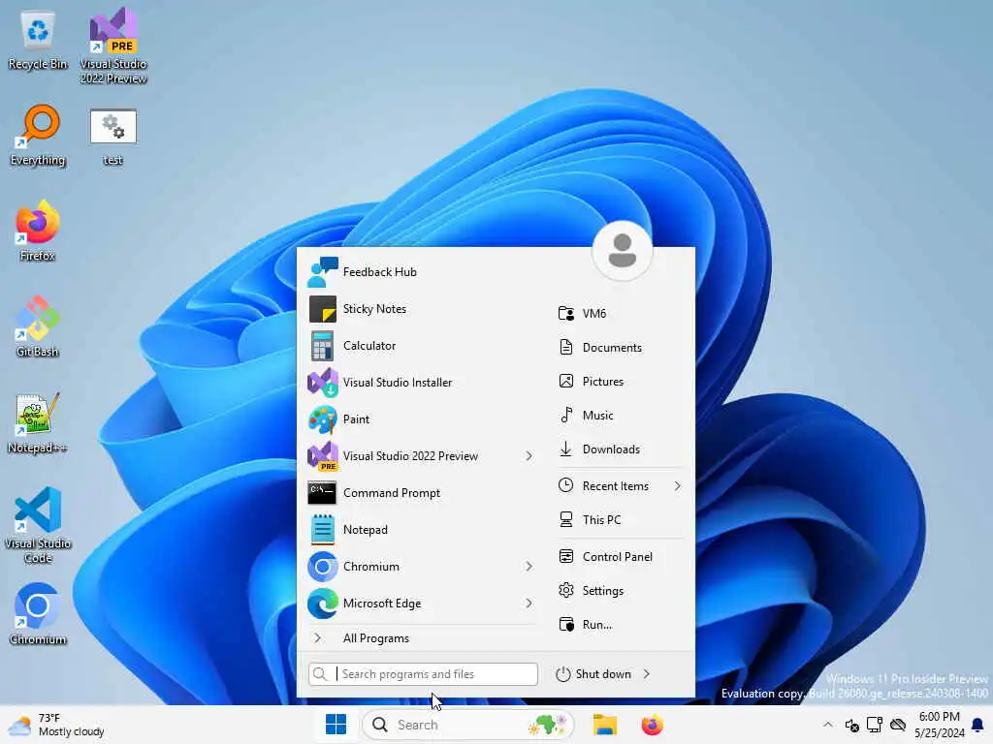Click the network tray icon

click(x=875, y=725)
